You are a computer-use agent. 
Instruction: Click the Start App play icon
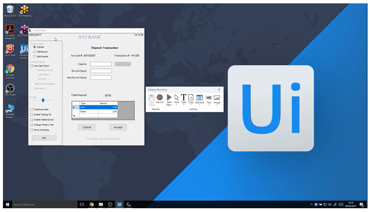[169, 97]
